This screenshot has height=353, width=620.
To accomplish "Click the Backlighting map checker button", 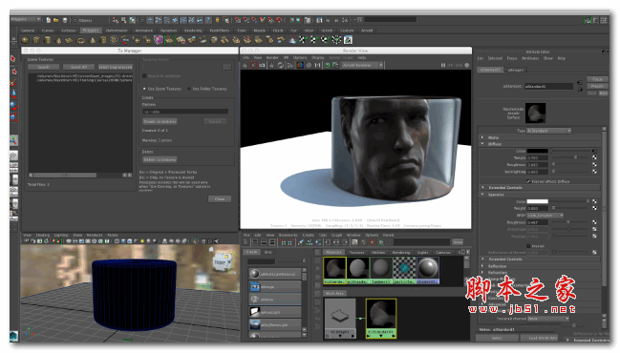I will click(x=594, y=172).
